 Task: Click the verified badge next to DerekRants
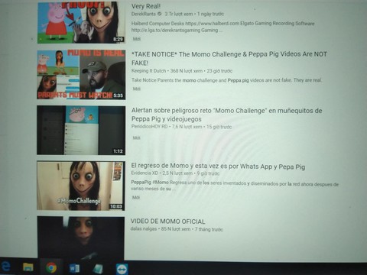pyautogui.click(x=160, y=14)
